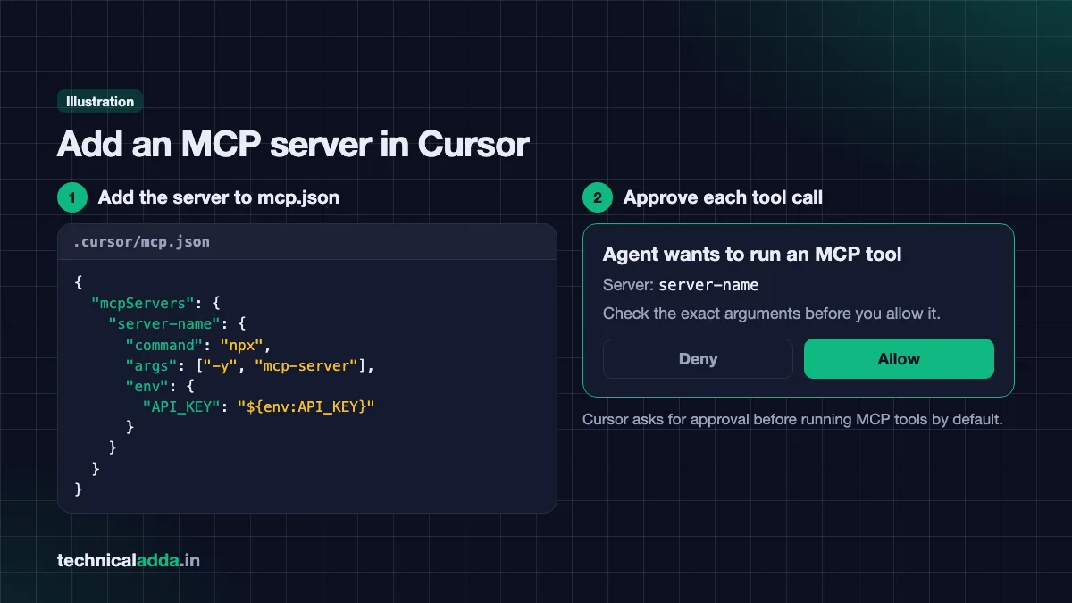
Task: Click the "command": "npx" line
Action: 197,345
